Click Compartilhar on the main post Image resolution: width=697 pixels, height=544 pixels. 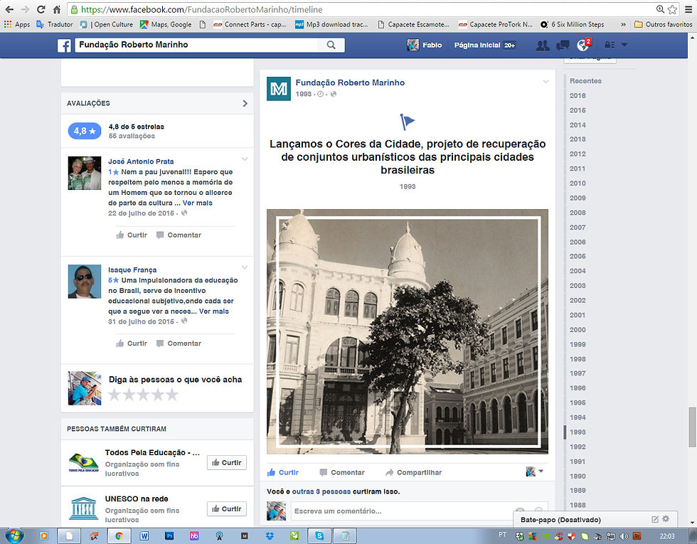413,472
